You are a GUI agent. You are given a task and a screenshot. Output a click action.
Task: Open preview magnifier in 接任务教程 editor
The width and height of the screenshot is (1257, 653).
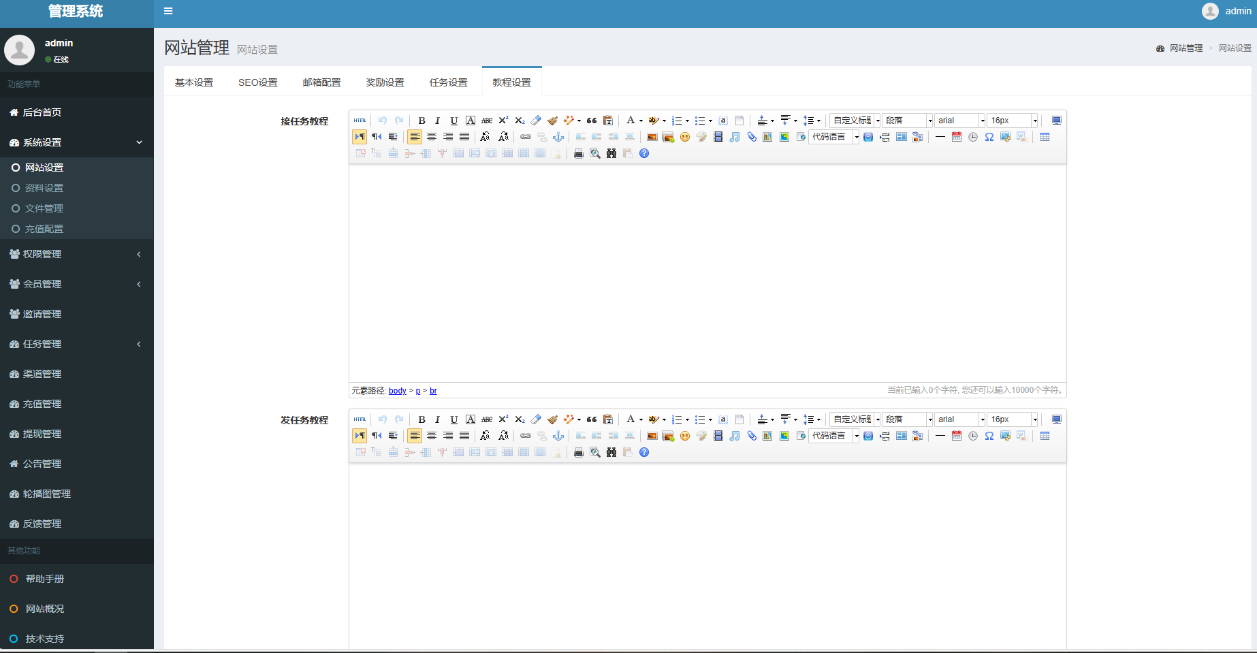[x=595, y=153]
